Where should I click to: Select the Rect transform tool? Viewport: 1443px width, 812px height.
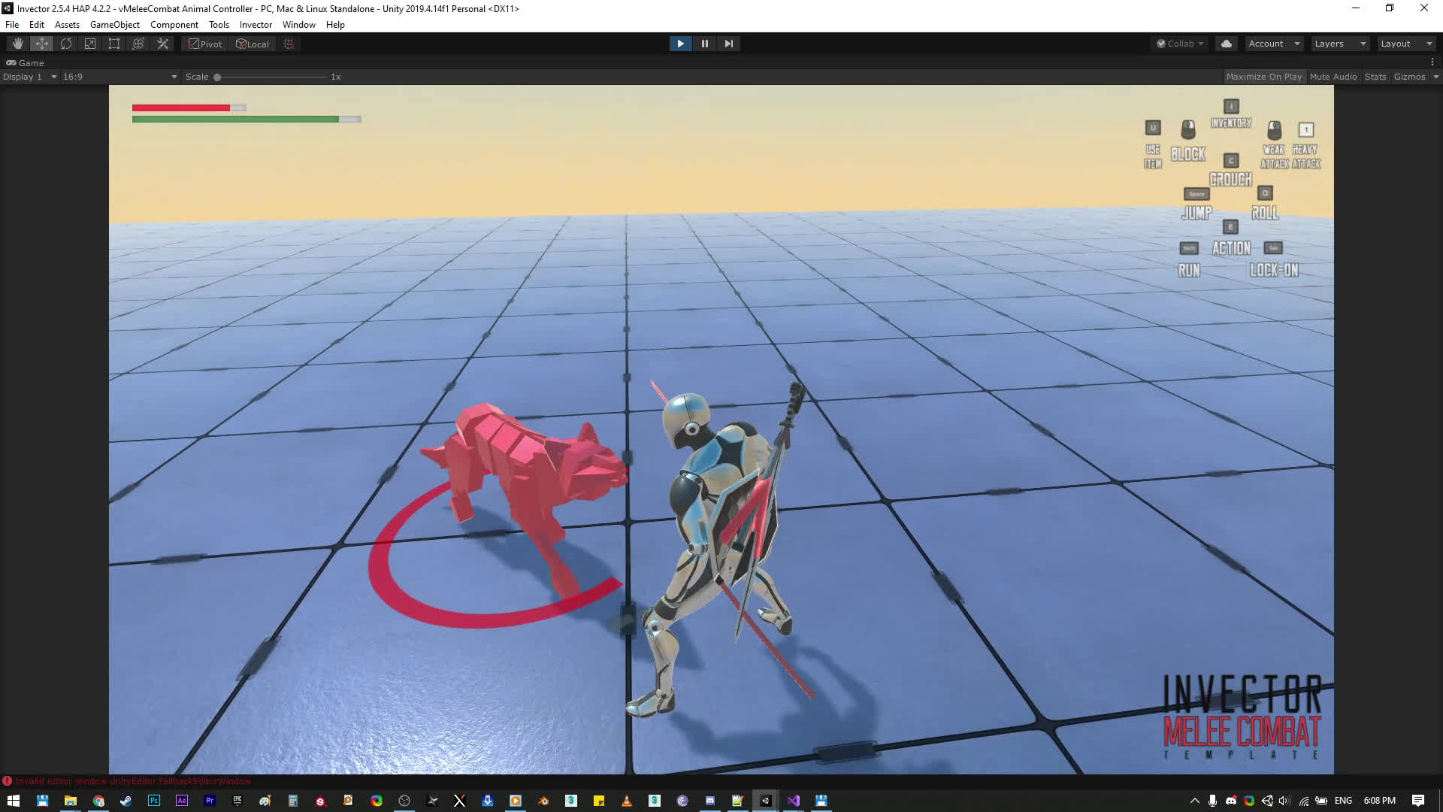(x=114, y=44)
